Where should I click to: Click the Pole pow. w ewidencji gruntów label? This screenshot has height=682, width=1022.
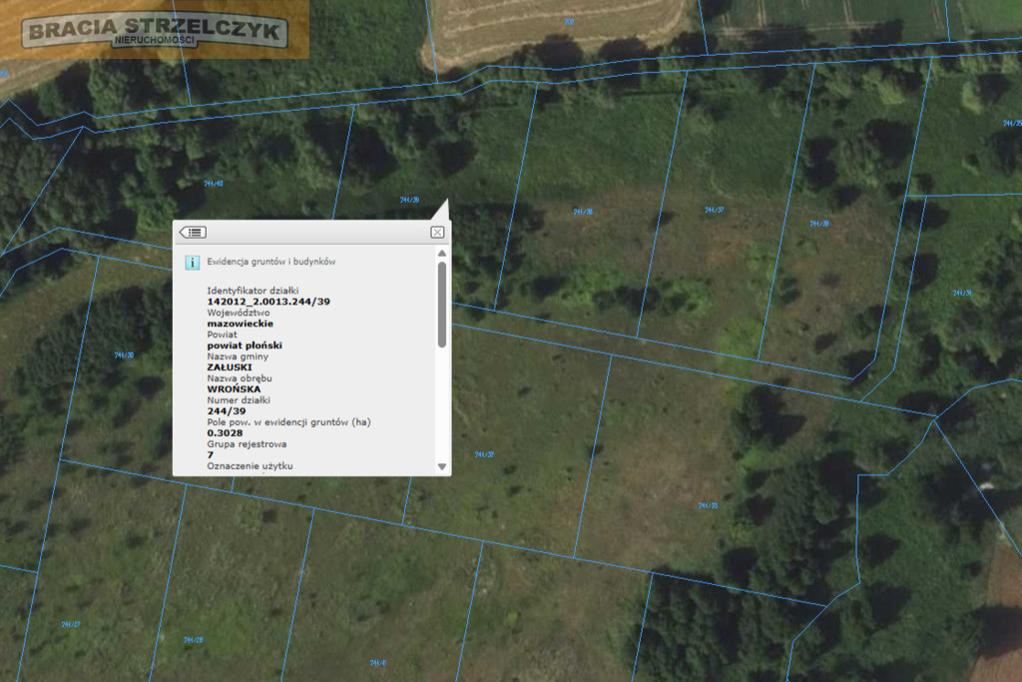(288, 421)
